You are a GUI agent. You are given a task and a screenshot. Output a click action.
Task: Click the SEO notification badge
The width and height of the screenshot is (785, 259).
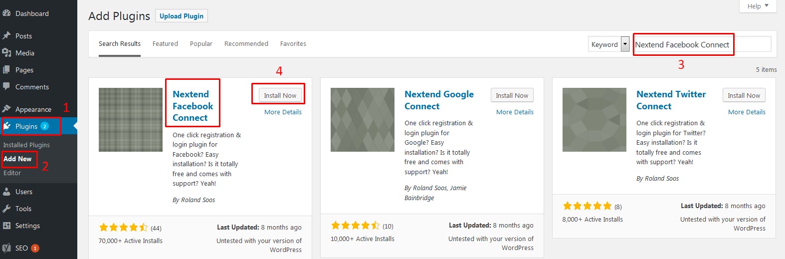[35, 248]
